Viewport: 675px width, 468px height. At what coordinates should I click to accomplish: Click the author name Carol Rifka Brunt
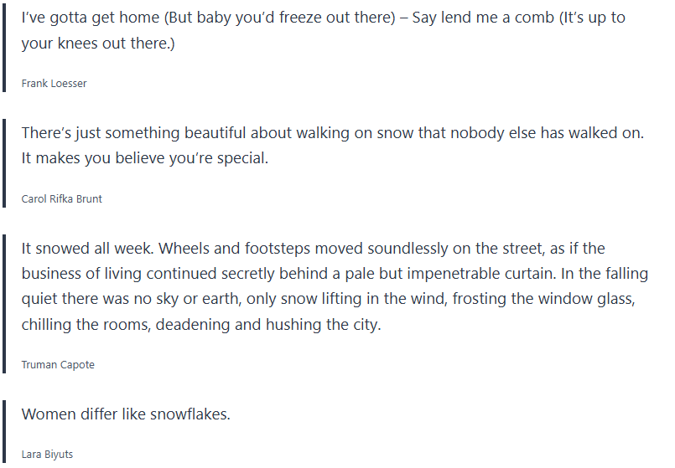click(62, 199)
